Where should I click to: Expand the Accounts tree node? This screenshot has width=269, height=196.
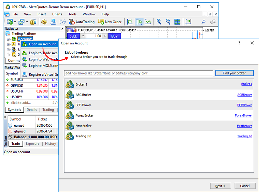coord(8,39)
